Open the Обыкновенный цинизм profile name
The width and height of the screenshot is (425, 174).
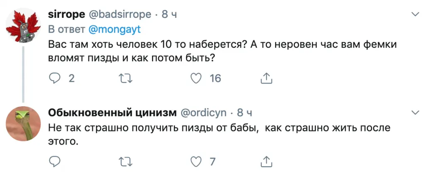click(112, 113)
